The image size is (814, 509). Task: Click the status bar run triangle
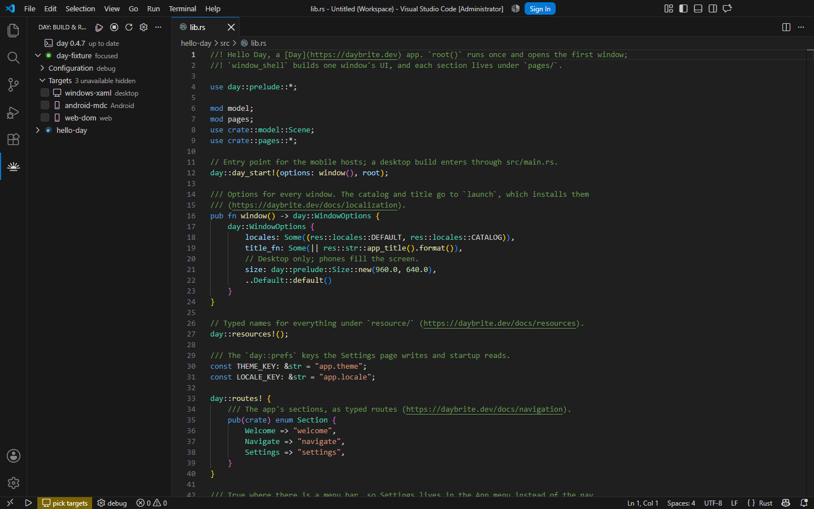coord(28,503)
